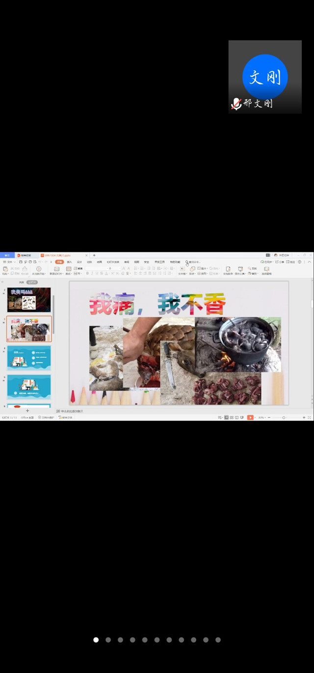Click the sync status button
The width and height of the screenshot is (314, 673).
[267, 262]
